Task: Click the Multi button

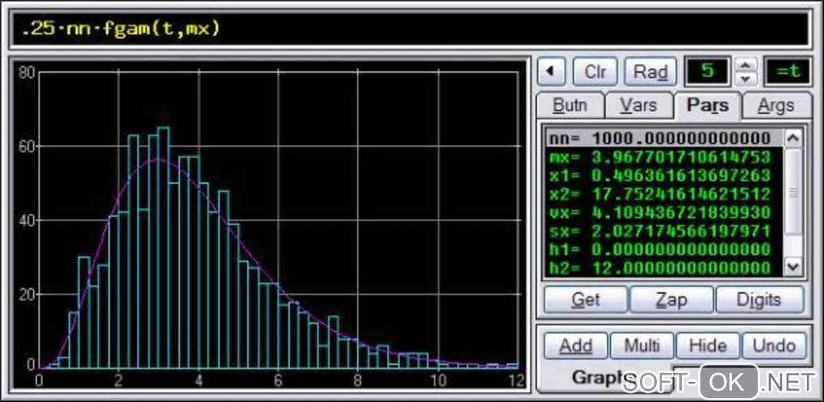Action: 641,345
